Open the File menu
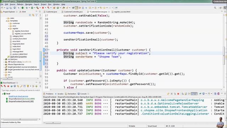 (2, 4)
